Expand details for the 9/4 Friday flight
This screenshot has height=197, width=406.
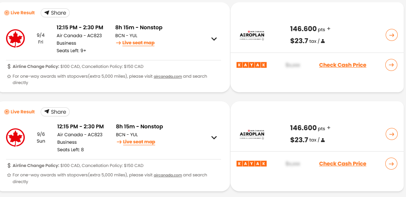pos(214,39)
